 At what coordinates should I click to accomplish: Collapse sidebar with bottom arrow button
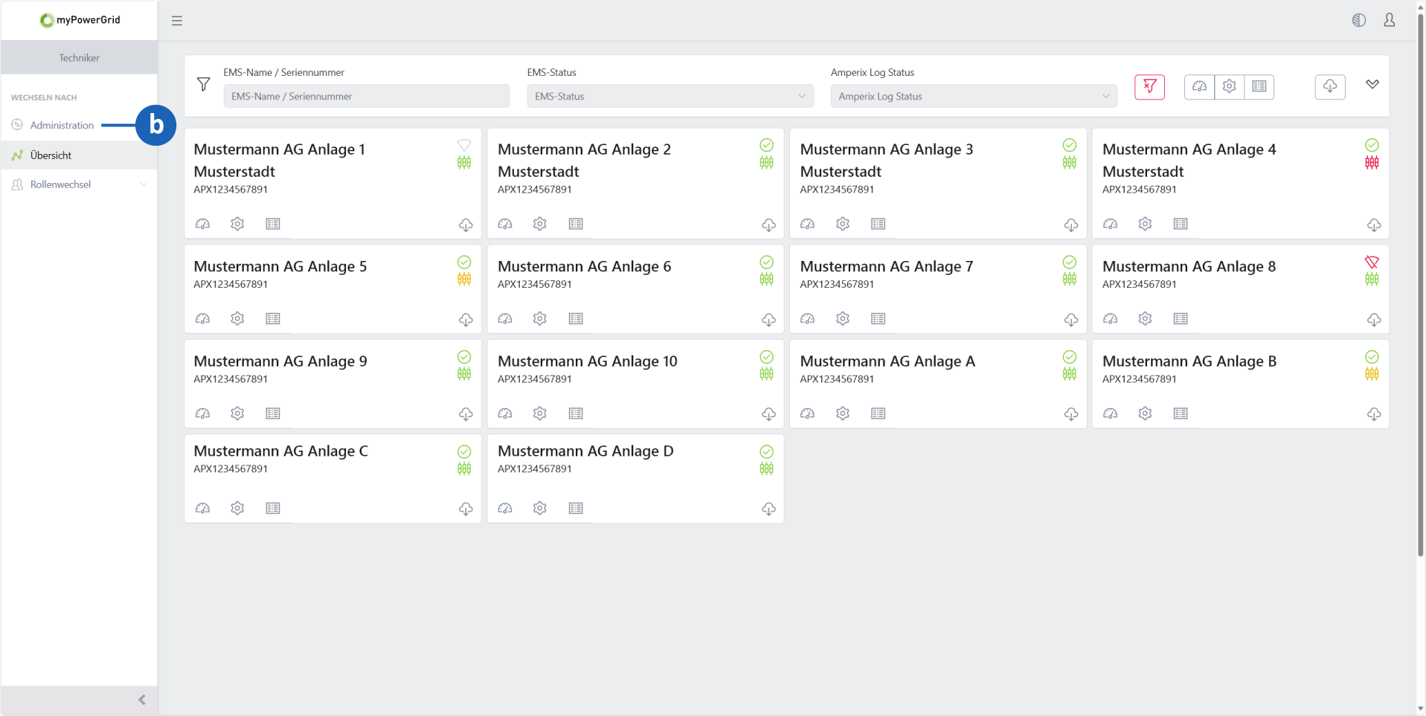tap(141, 700)
